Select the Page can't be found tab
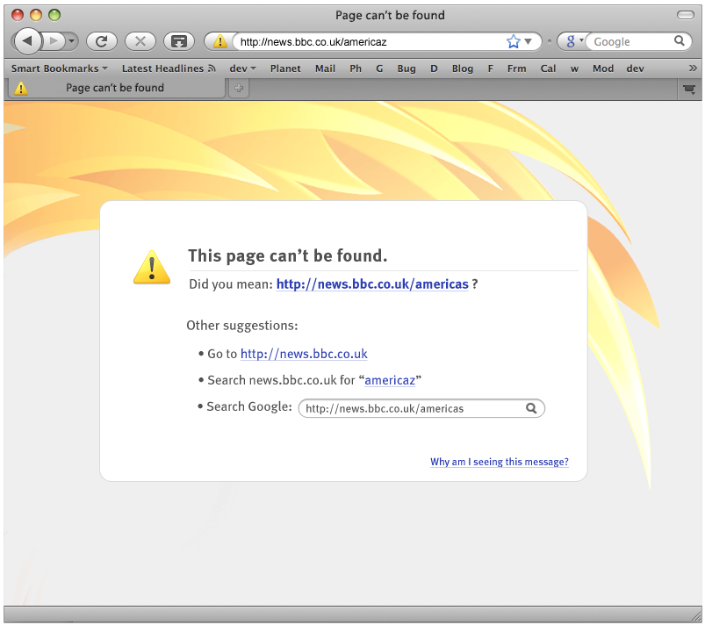Viewport: 705px width, 625px height. pyautogui.click(x=116, y=88)
